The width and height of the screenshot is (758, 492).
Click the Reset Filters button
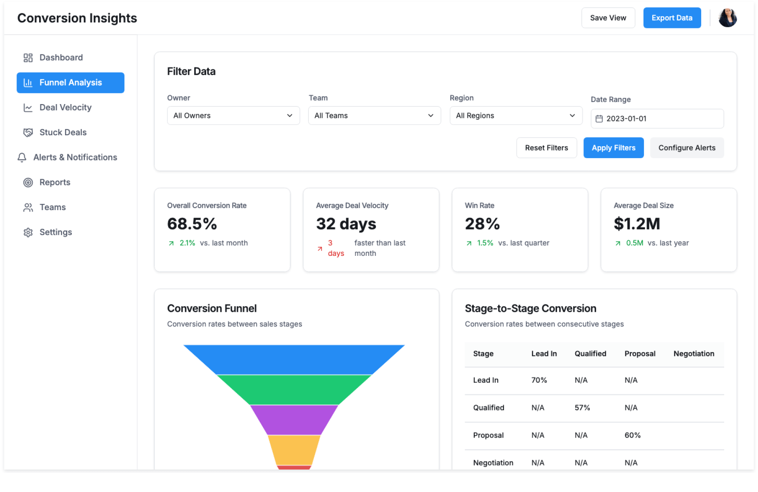point(546,148)
